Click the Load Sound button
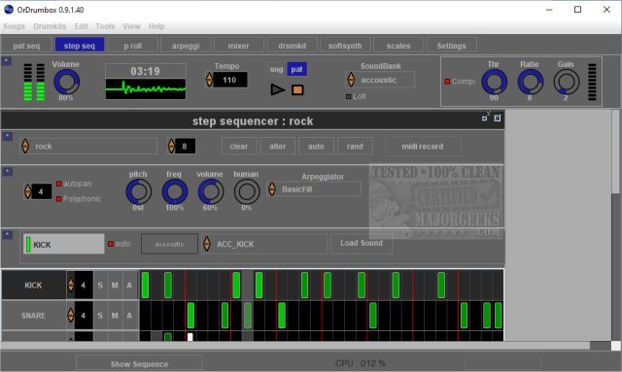 click(x=362, y=243)
